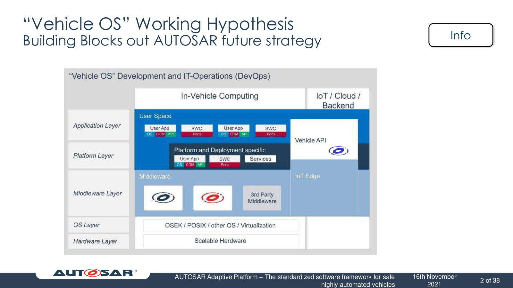Click subtitle Building Blocks out AUTOSAR future strategy
This screenshot has width=513, height=288.
[172, 41]
